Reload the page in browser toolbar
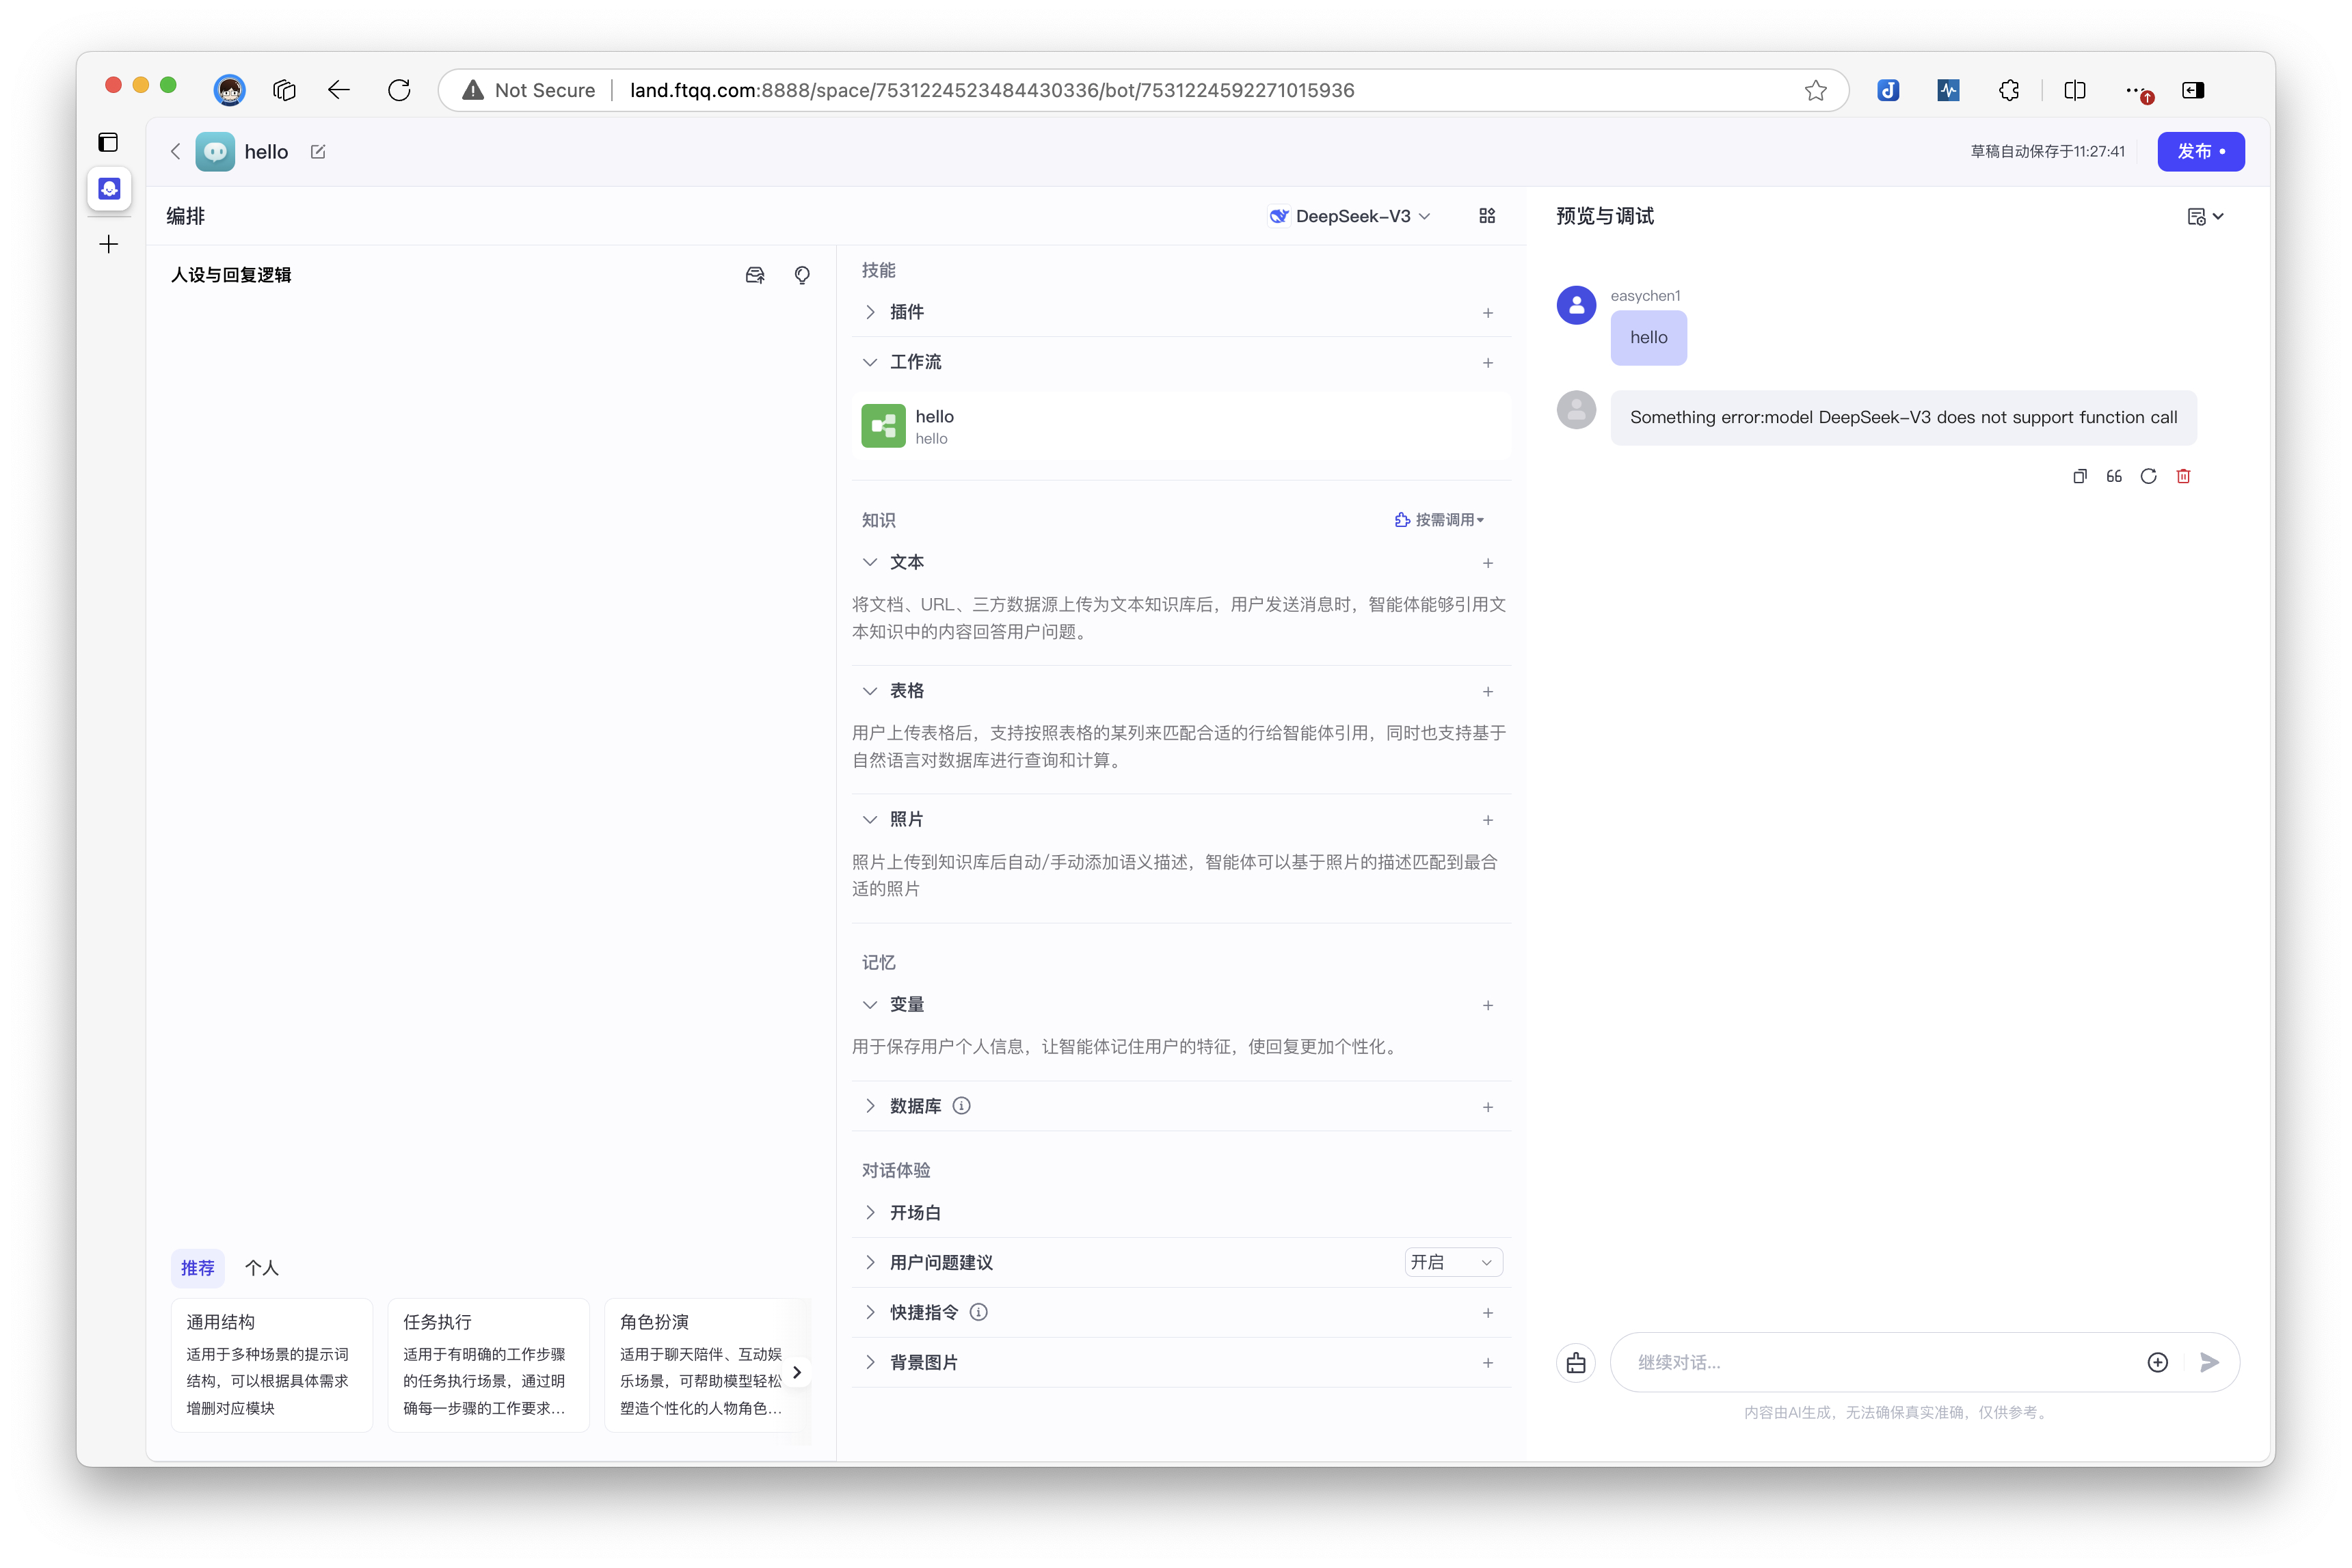The image size is (2352, 1568). (x=399, y=90)
